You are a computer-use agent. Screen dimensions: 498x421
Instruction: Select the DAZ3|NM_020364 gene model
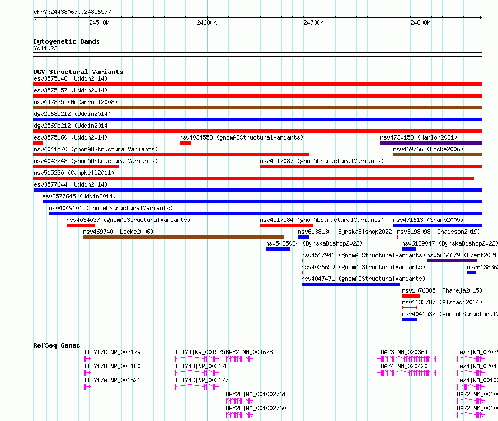[407, 359]
